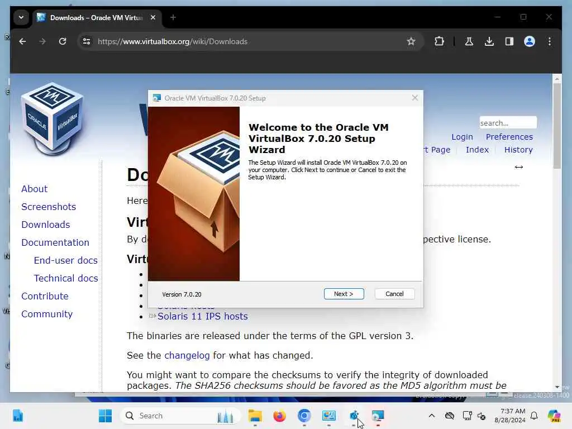The image size is (572, 429).
Task: Show browser downloads
Action: click(489, 41)
